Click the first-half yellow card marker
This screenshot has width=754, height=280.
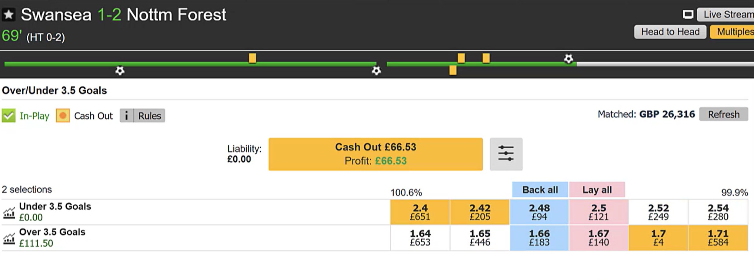point(252,58)
